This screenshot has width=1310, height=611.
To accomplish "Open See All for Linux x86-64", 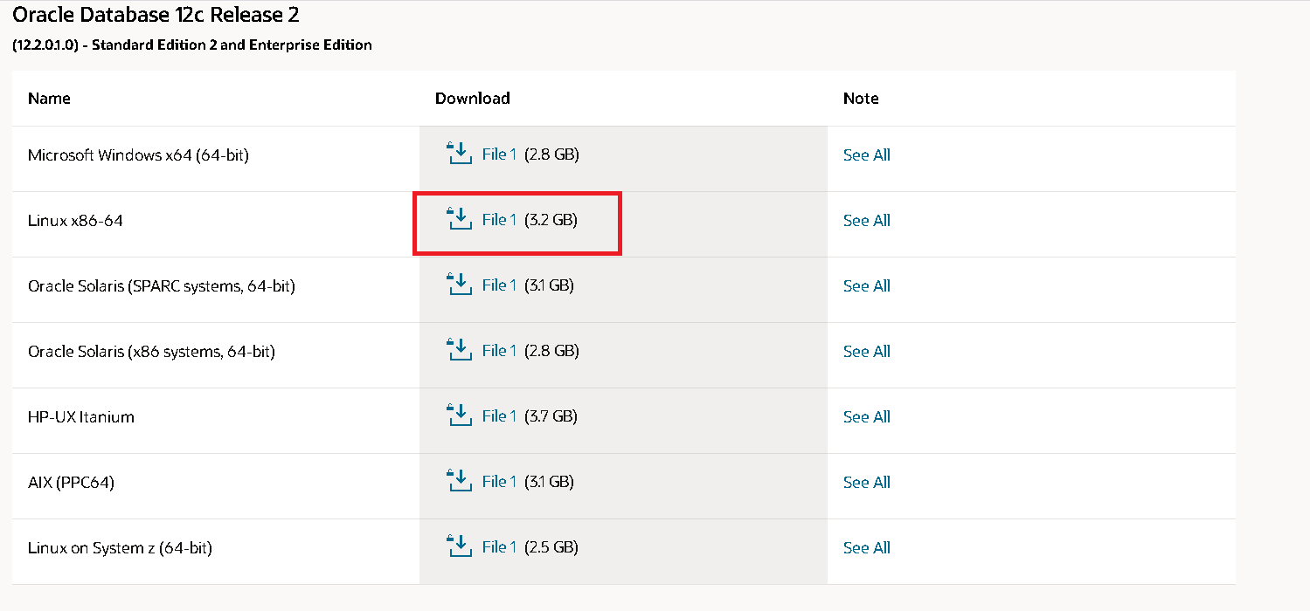I will 867,221.
